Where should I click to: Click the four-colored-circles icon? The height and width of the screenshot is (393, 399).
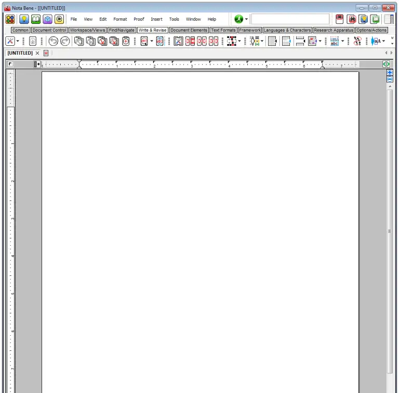click(x=10, y=19)
